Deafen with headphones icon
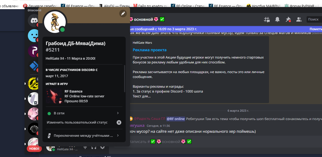Image resolution: width=322 pixels, height=157 pixels. 94,147
